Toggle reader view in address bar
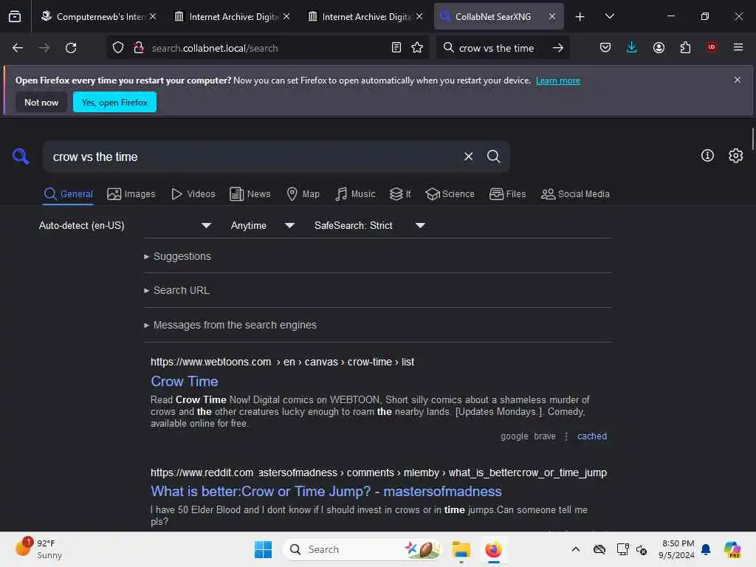This screenshot has width=756, height=567. pyautogui.click(x=396, y=48)
